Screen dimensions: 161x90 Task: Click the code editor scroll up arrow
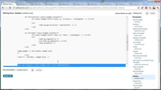click(127, 17)
